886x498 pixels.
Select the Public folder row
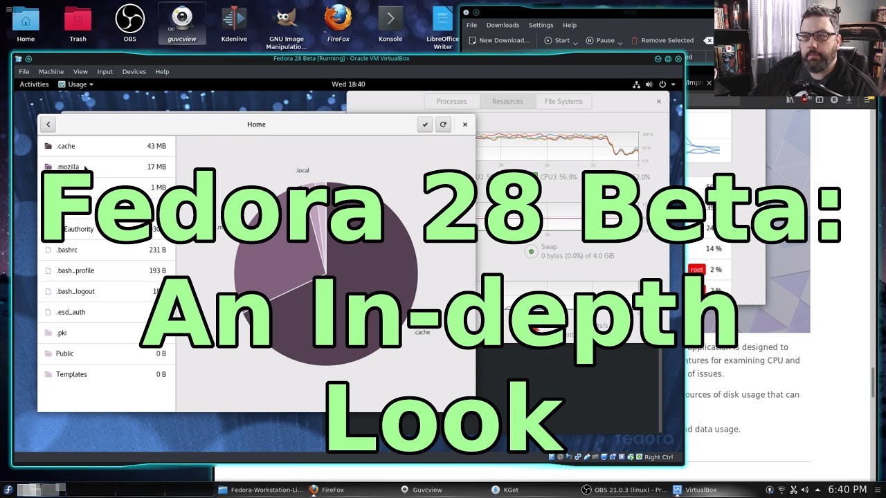pyautogui.click(x=106, y=353)
